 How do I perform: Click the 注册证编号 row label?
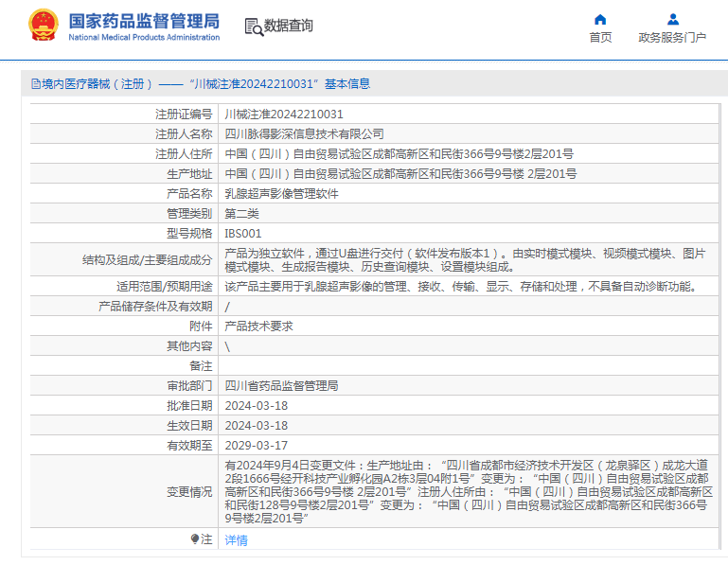coord(184,115)
